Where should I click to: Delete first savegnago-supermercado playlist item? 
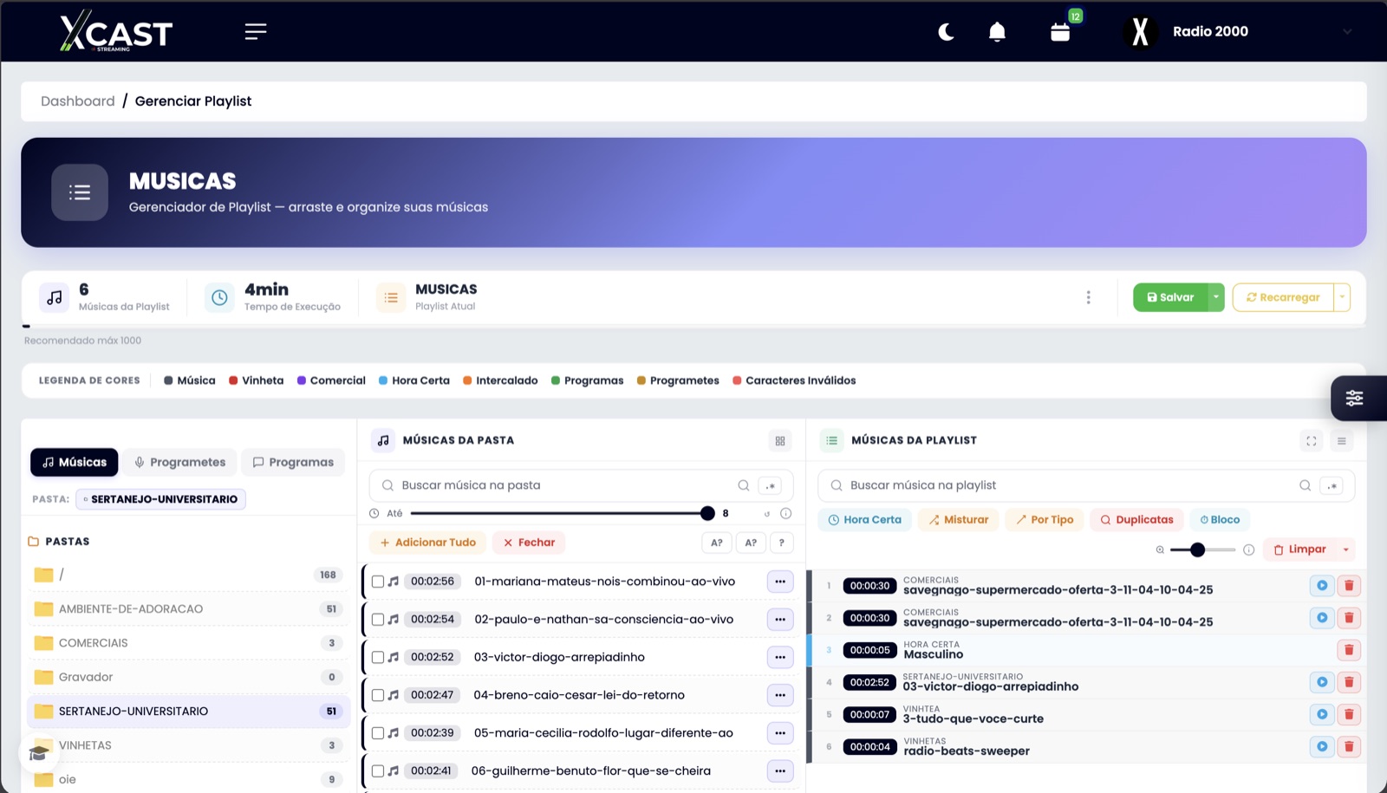point(1349,586)
